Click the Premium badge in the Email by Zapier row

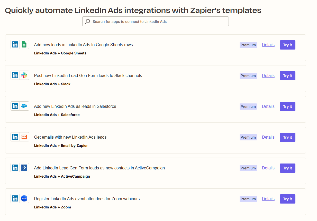point(248,137)
